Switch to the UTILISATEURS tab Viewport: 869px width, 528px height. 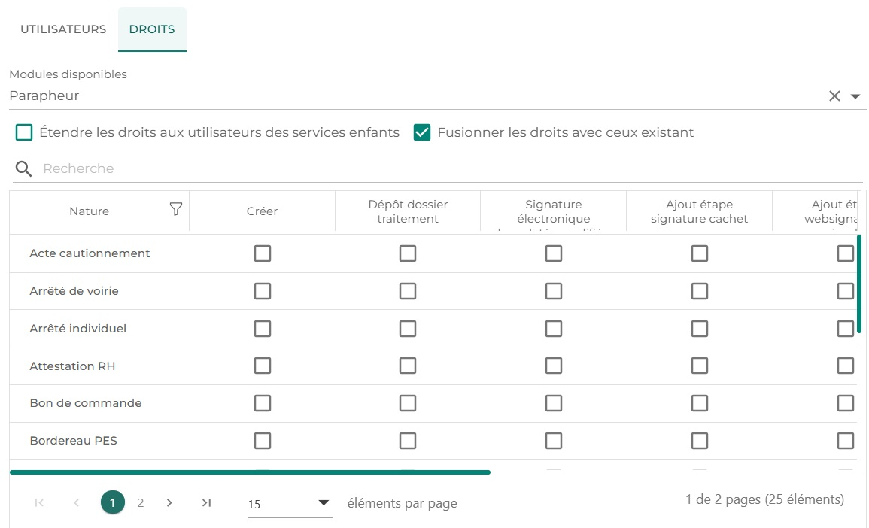[63, 29]
